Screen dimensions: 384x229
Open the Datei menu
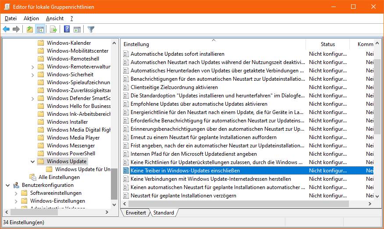point(11,18)
